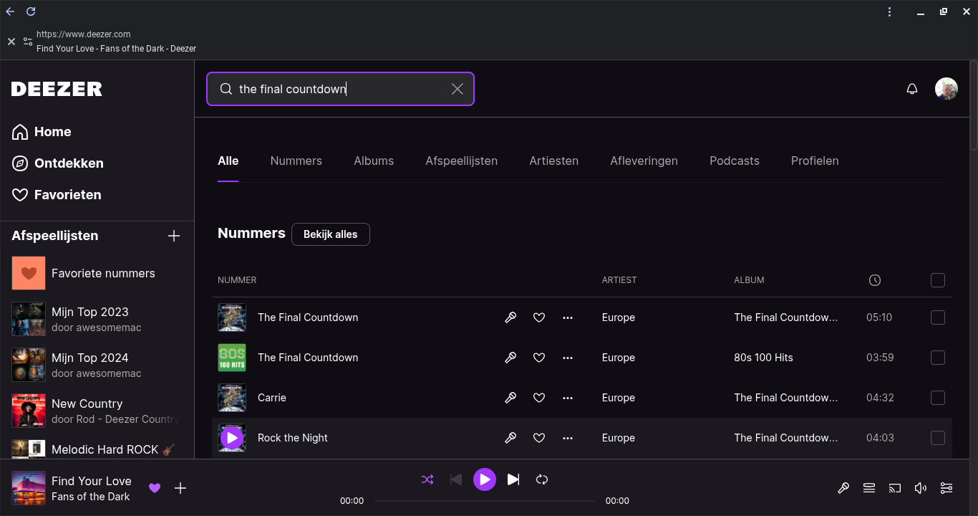Open artist Europe on the Carrie row
Screen dimensions: 978x516
pos(619,398)
